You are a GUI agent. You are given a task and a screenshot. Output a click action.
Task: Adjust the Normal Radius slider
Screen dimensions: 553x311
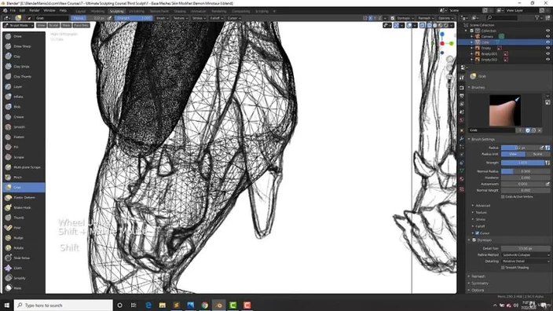click(526, 171)
